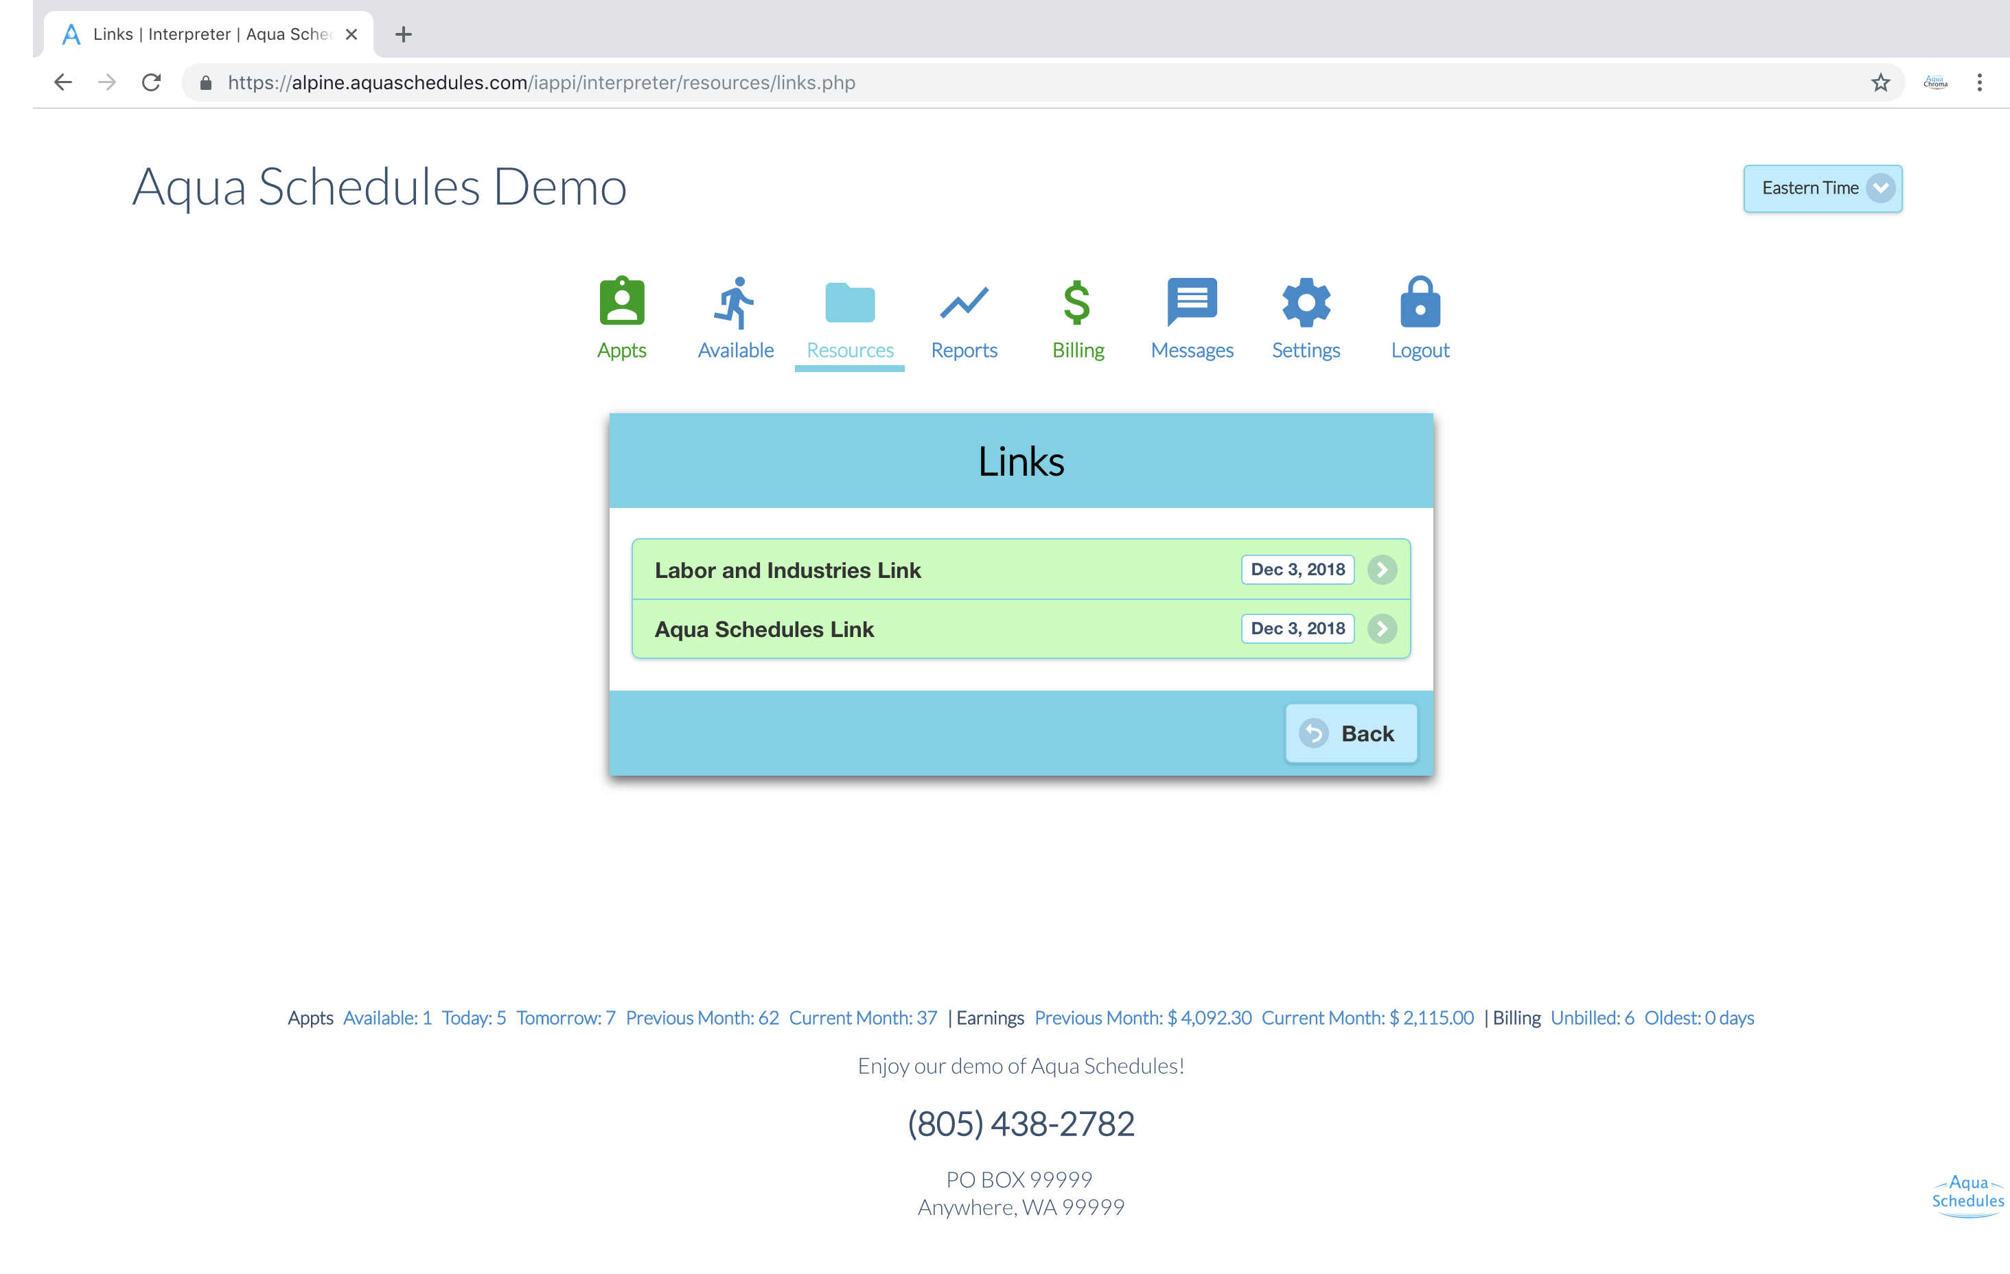Image resolution: width=2010 pixels, height=1274 pixels.
Task: Bookmark this page with the star icon
Action: 1880,82
